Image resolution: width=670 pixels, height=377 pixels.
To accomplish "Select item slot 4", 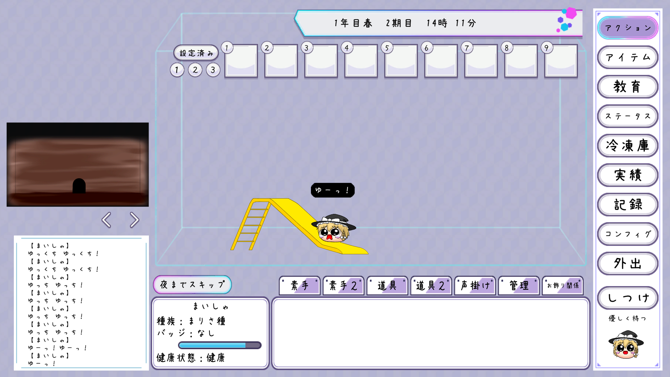I will (x=361, y=60).
